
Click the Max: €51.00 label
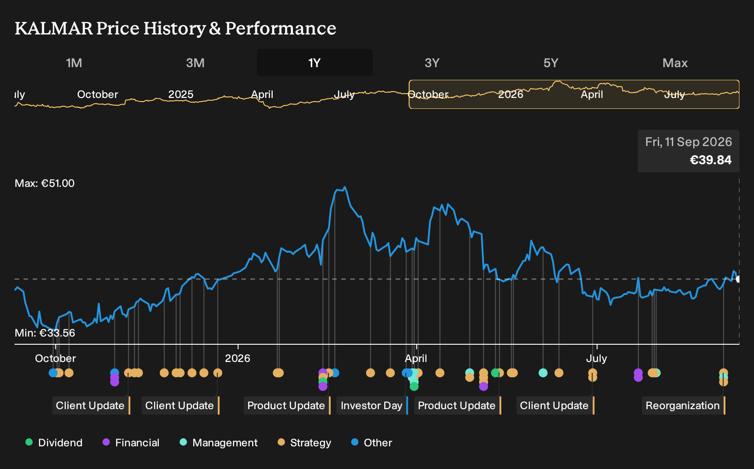(x=44, y=183)
